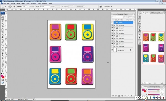Expand Group 2 in the Layers panel
The height and width of the screenshot is (101, 166).
pyautogui.click(x=115, y=41)
